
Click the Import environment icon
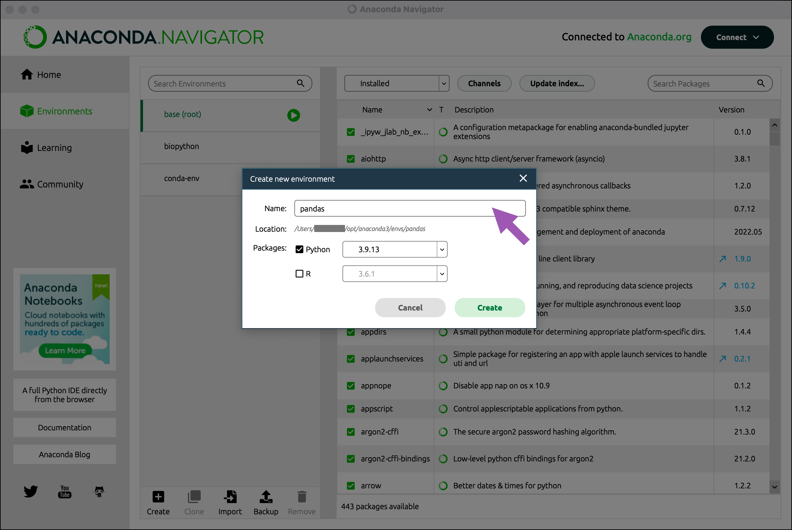230,497
